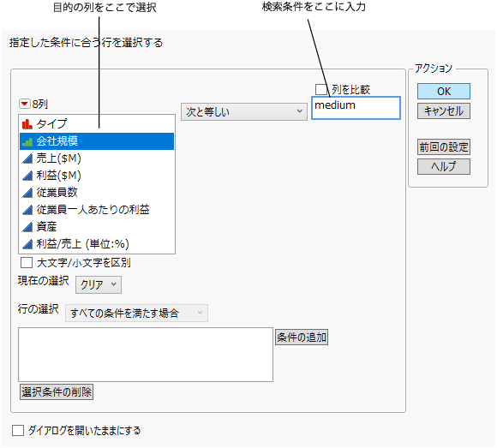This screenshot has height=448, width=497.
Task: Open the 次と等しい comparison dropdown
Action: pyautogui.click(x=244, y=111)
